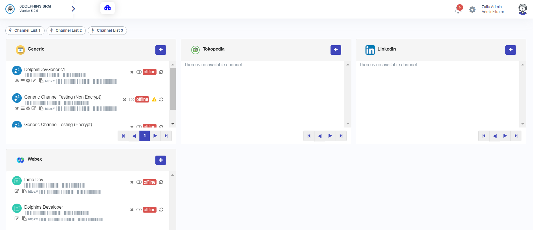Show DolphinDevGeneric1 details with eye icon
The height and width of the screenshot is (230, 533).
(x=17, y=81)
